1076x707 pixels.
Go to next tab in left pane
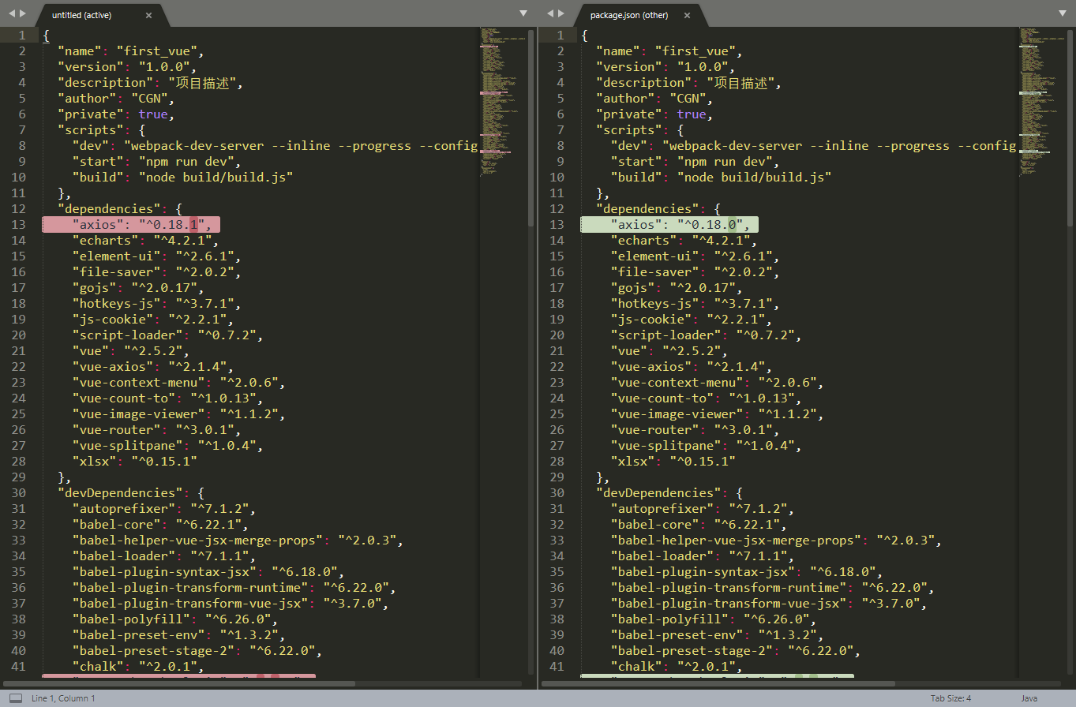[x=23, y=13]
